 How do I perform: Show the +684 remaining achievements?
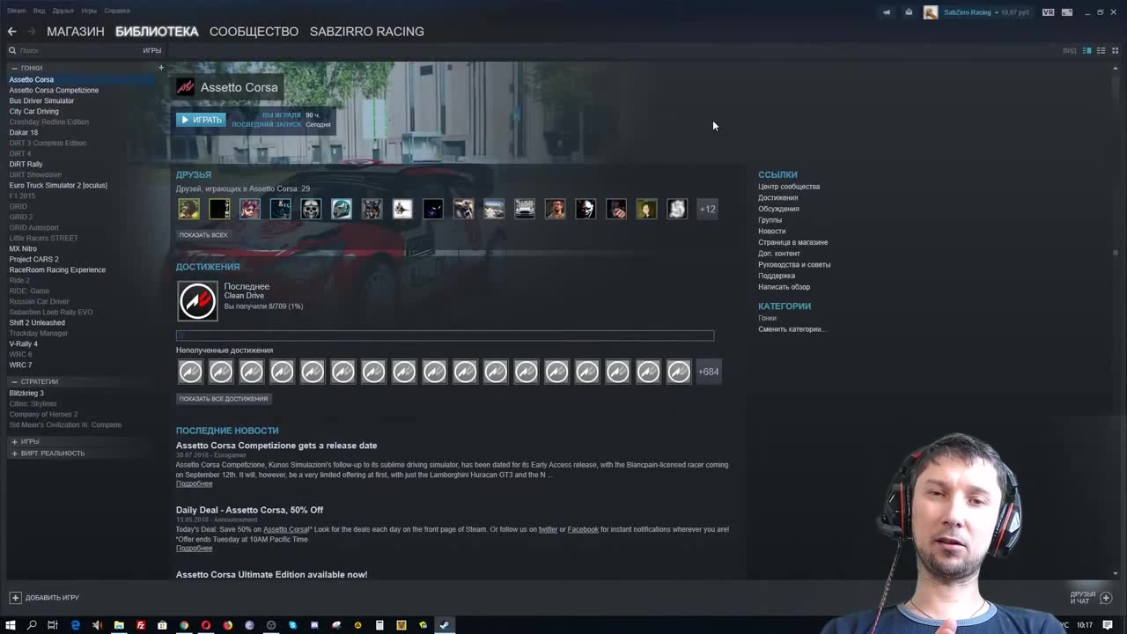click(709, 372)
